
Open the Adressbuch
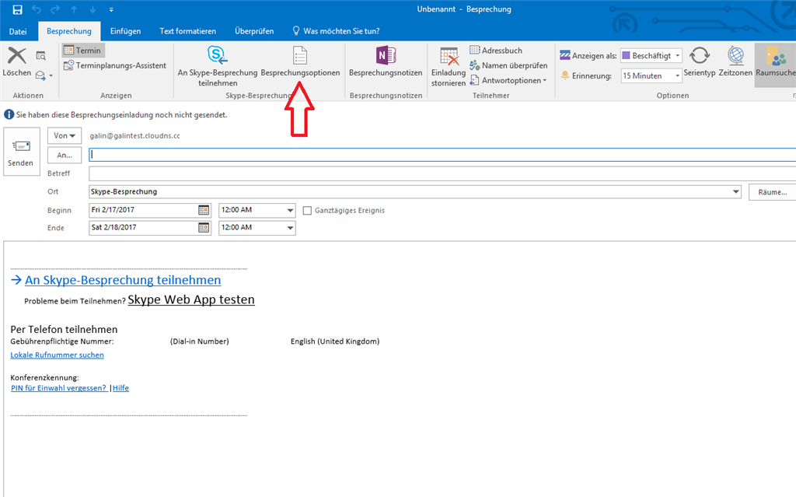click(x=496, y=51)
